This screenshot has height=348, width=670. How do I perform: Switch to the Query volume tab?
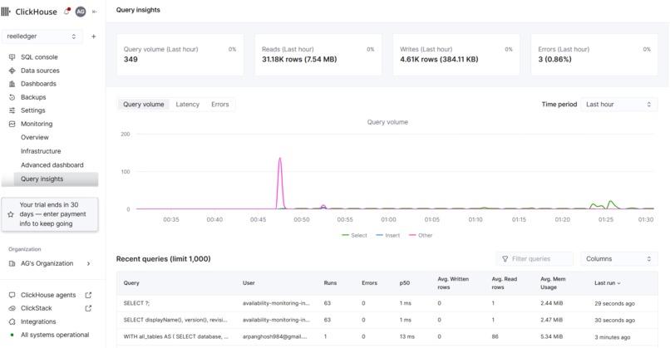click(144, 104)
